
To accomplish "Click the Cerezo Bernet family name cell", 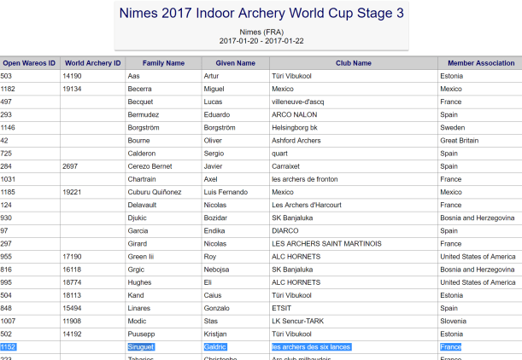I will (154, 165).
